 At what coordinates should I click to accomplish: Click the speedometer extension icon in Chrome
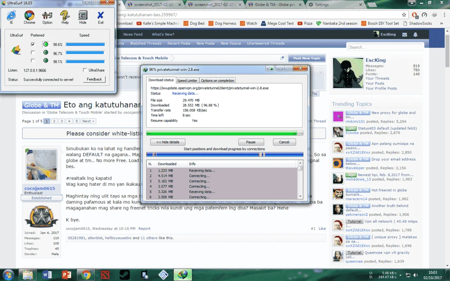424,15
